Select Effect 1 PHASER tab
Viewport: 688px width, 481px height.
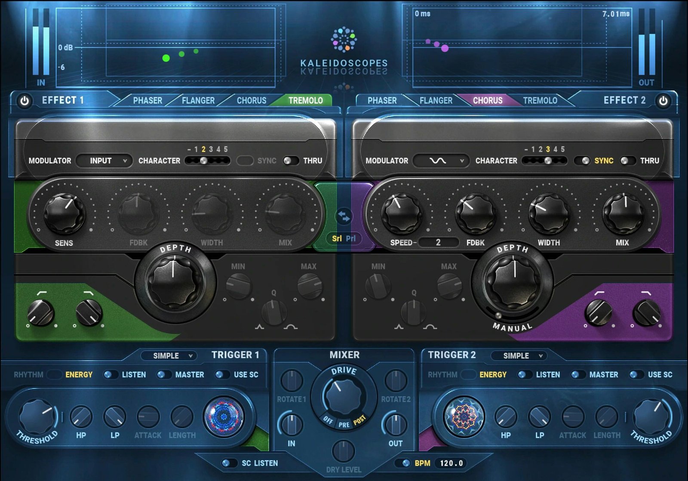click(x=147, y=101)
